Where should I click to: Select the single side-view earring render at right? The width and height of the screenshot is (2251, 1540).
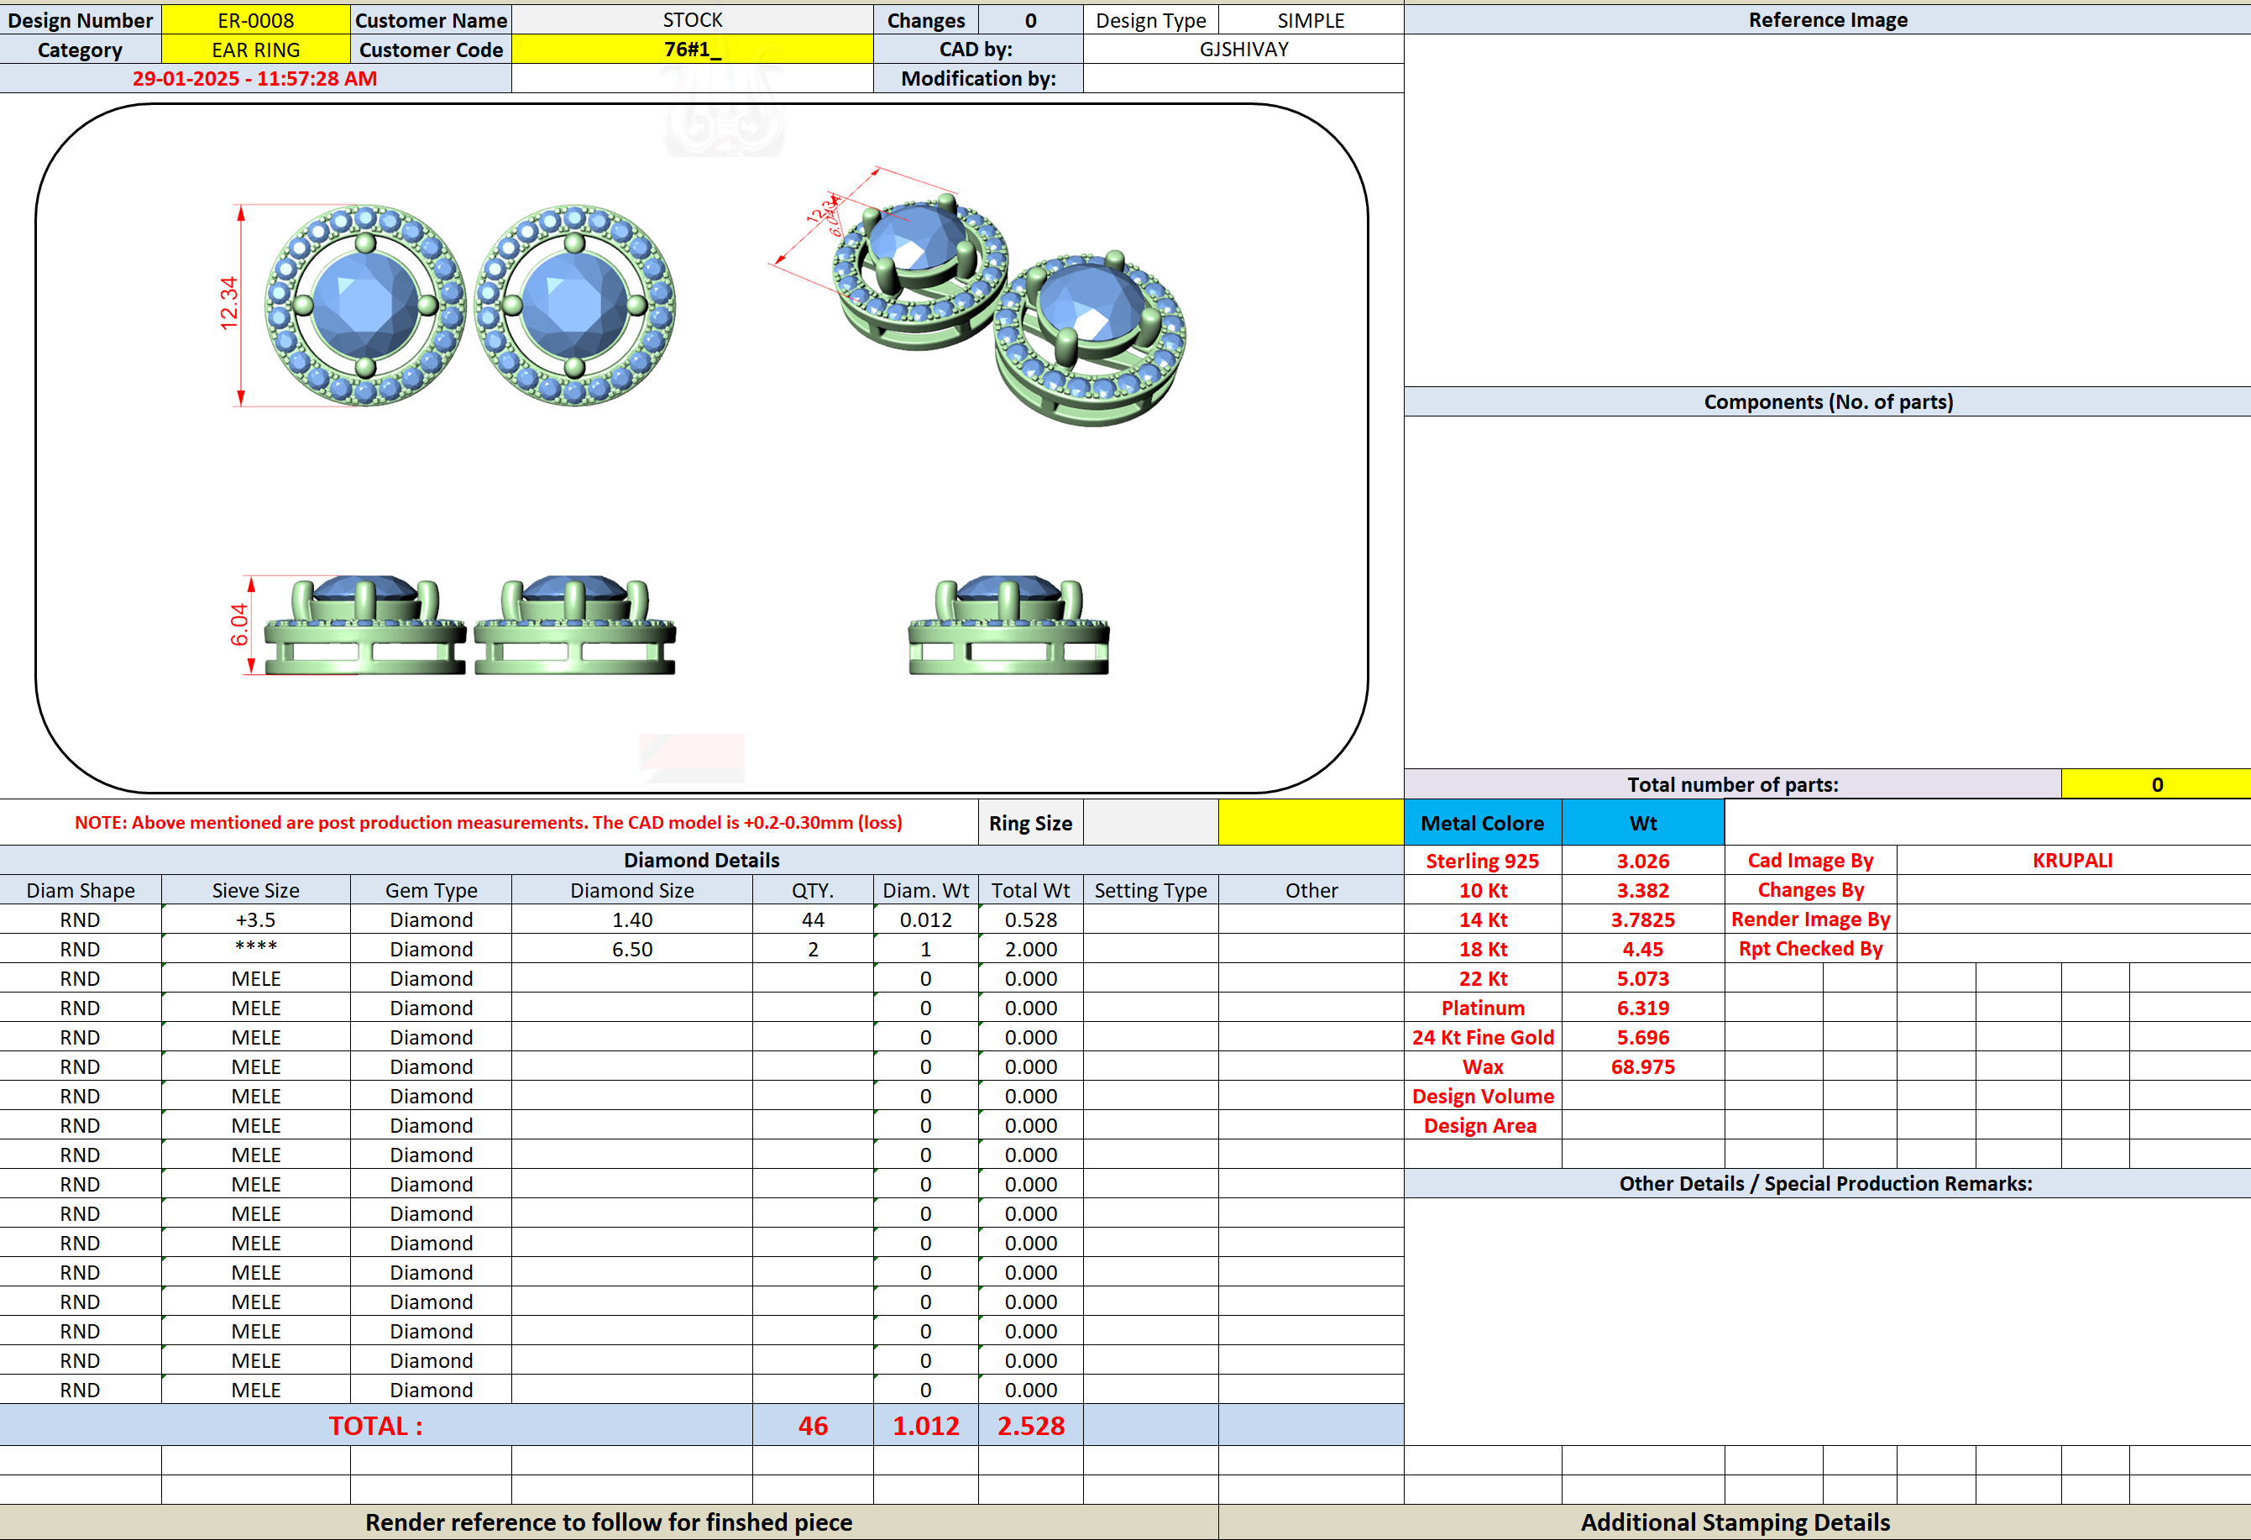coord(1008,625)
